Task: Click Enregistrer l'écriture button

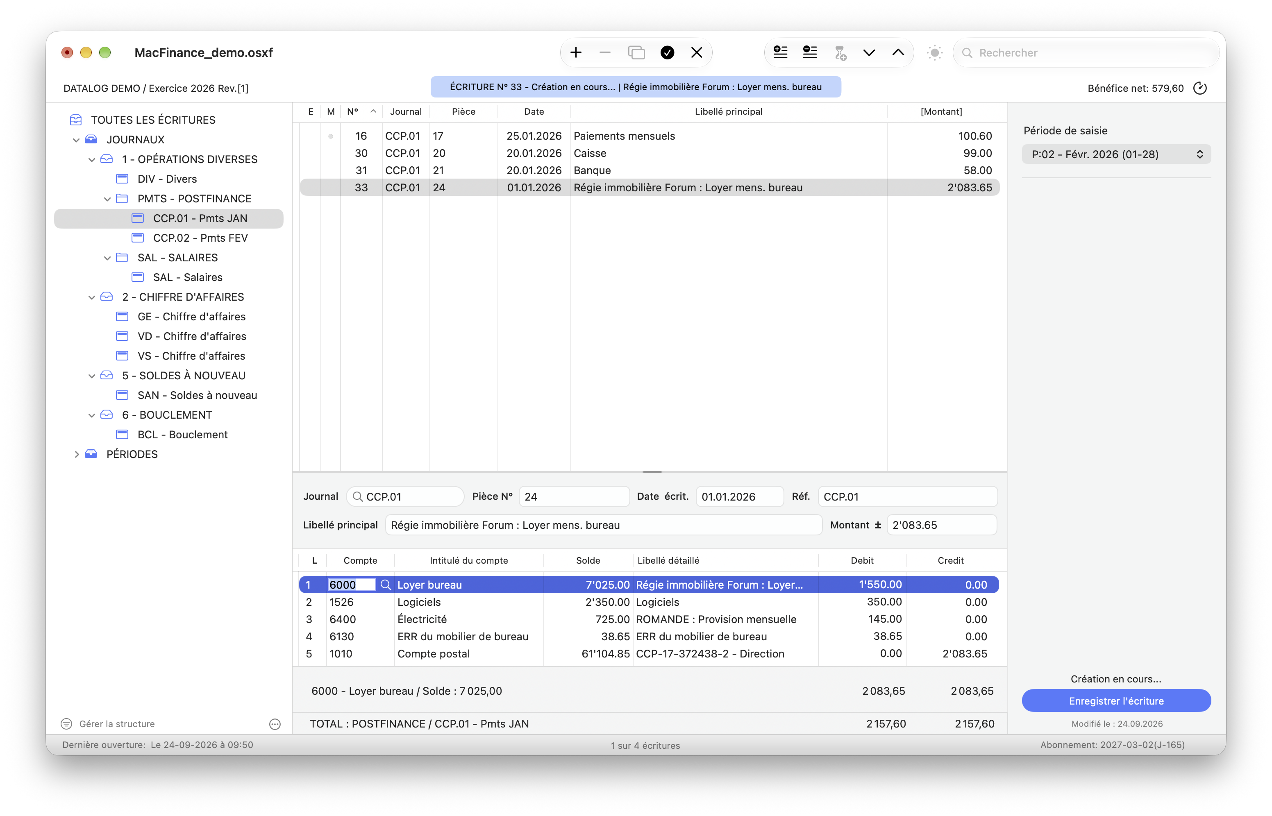Action: pos(1116,700)
